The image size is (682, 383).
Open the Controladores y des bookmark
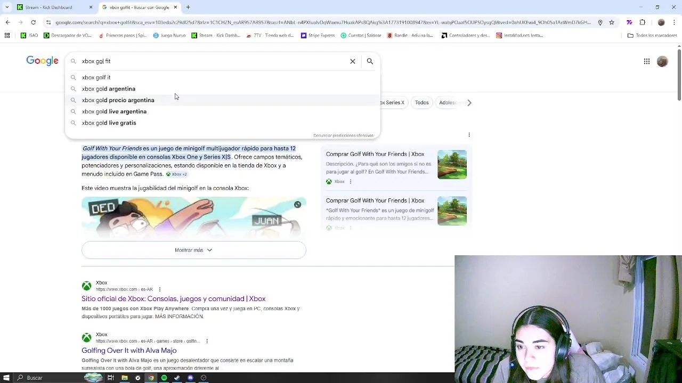tap(466, 36)
